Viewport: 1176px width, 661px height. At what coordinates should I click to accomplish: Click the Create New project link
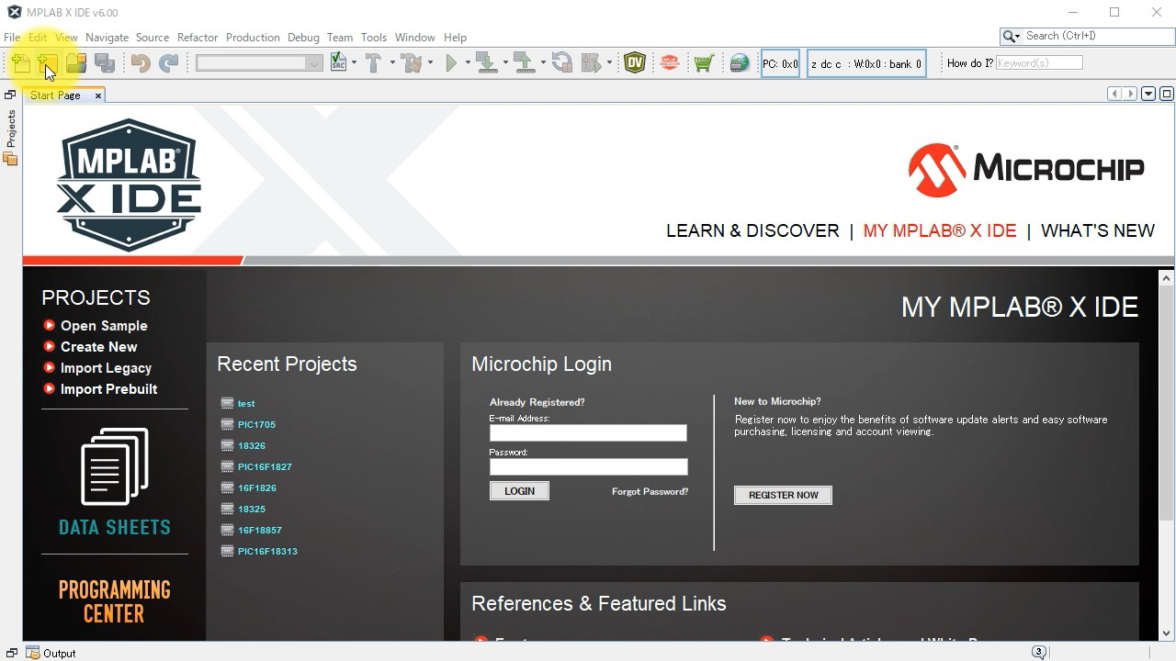click(98, 347)
